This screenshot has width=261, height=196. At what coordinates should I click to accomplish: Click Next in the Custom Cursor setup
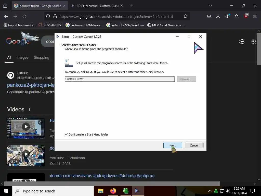pos(173,145)
